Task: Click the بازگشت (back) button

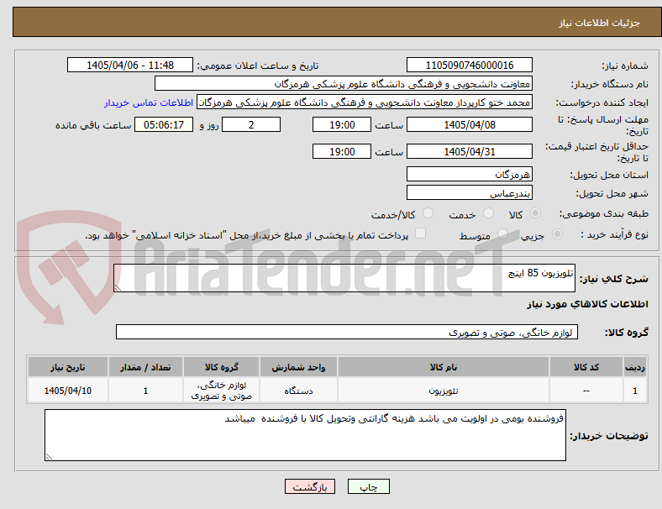Action: (x=310, y=486)
